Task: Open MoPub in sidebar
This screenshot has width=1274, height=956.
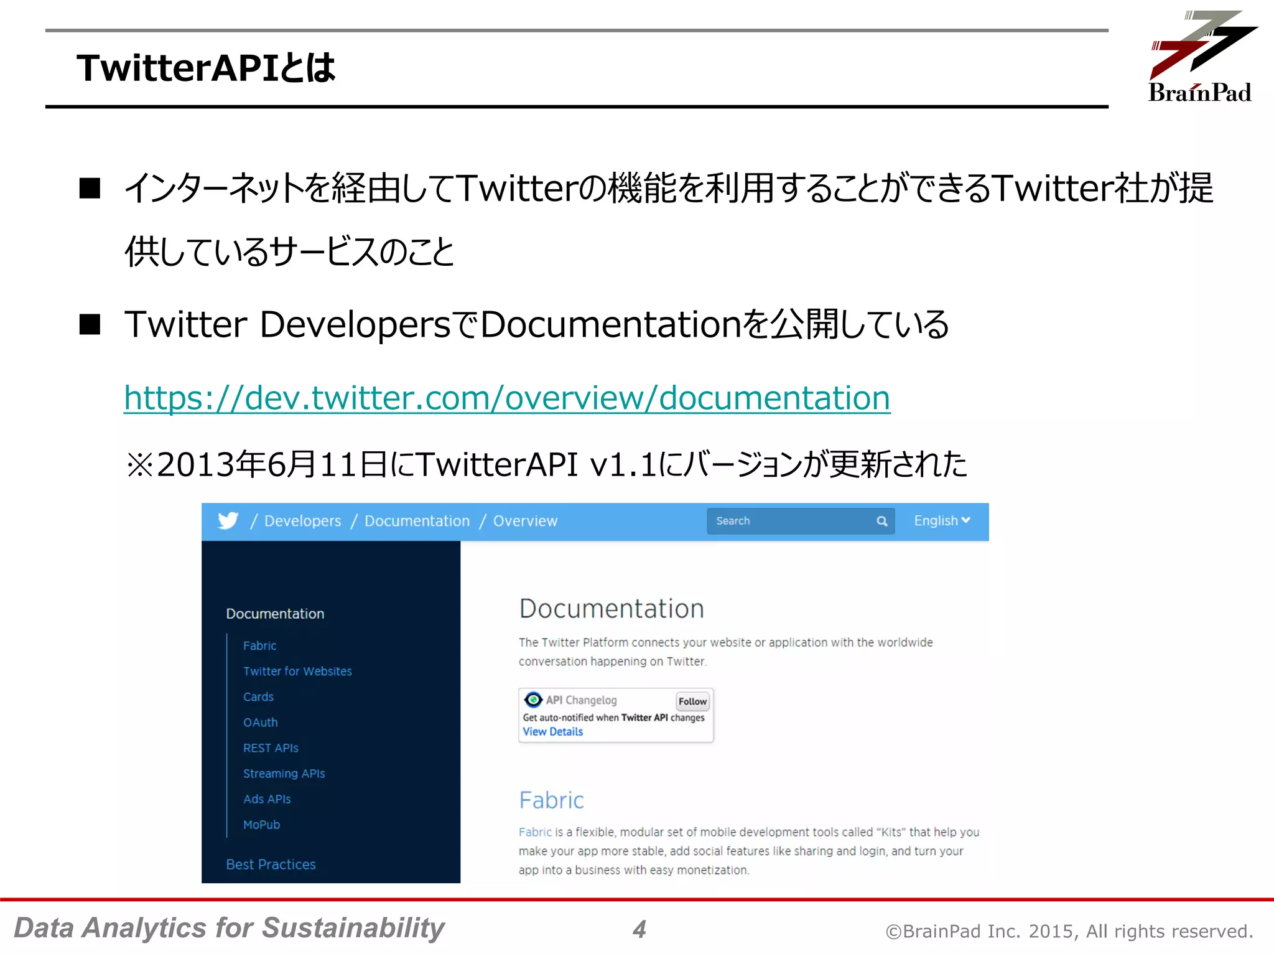Action: click(261, 824)
